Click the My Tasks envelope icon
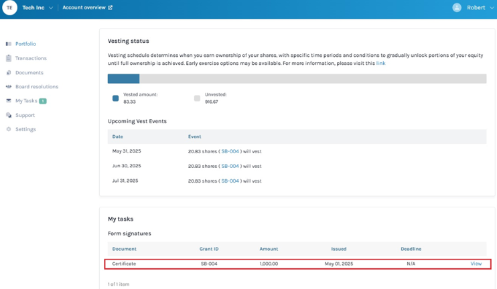497x289 pixels. (x=9, y=100)
